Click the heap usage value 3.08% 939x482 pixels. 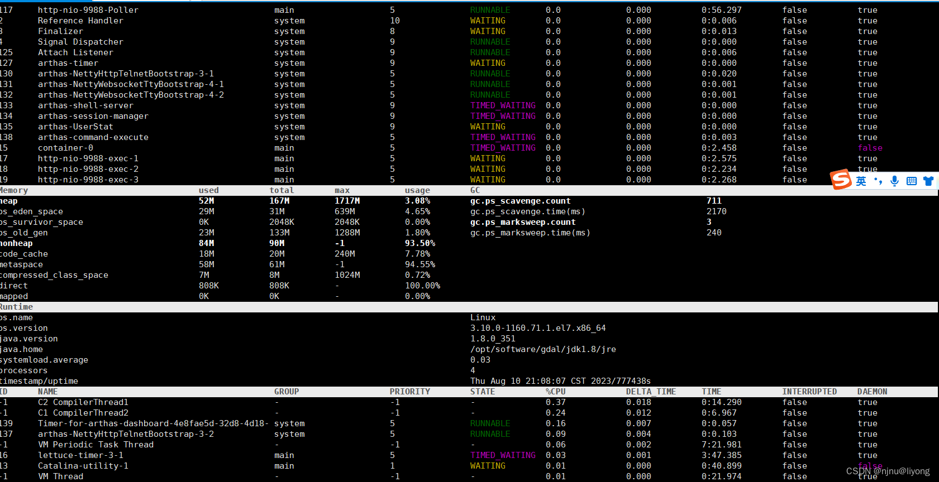(417, 201)
